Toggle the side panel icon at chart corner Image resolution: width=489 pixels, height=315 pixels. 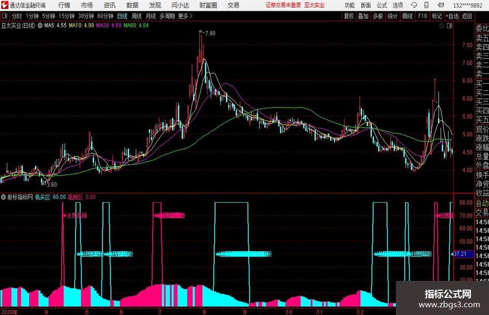click(449, 26)
